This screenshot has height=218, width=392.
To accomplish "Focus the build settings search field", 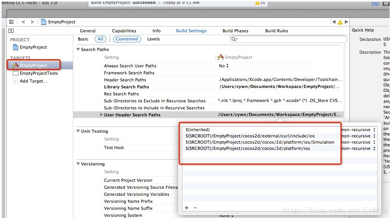I will [x=288, y=39].
